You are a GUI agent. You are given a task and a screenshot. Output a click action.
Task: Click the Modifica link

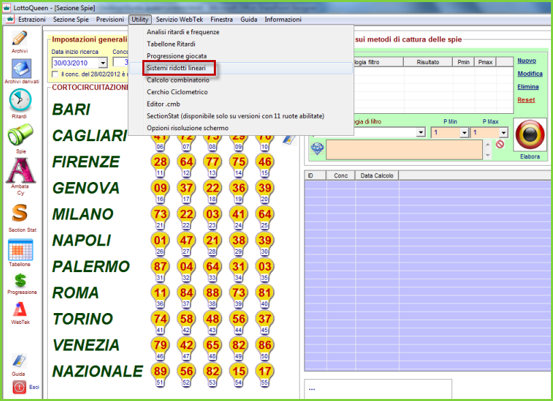pos(530,74)
